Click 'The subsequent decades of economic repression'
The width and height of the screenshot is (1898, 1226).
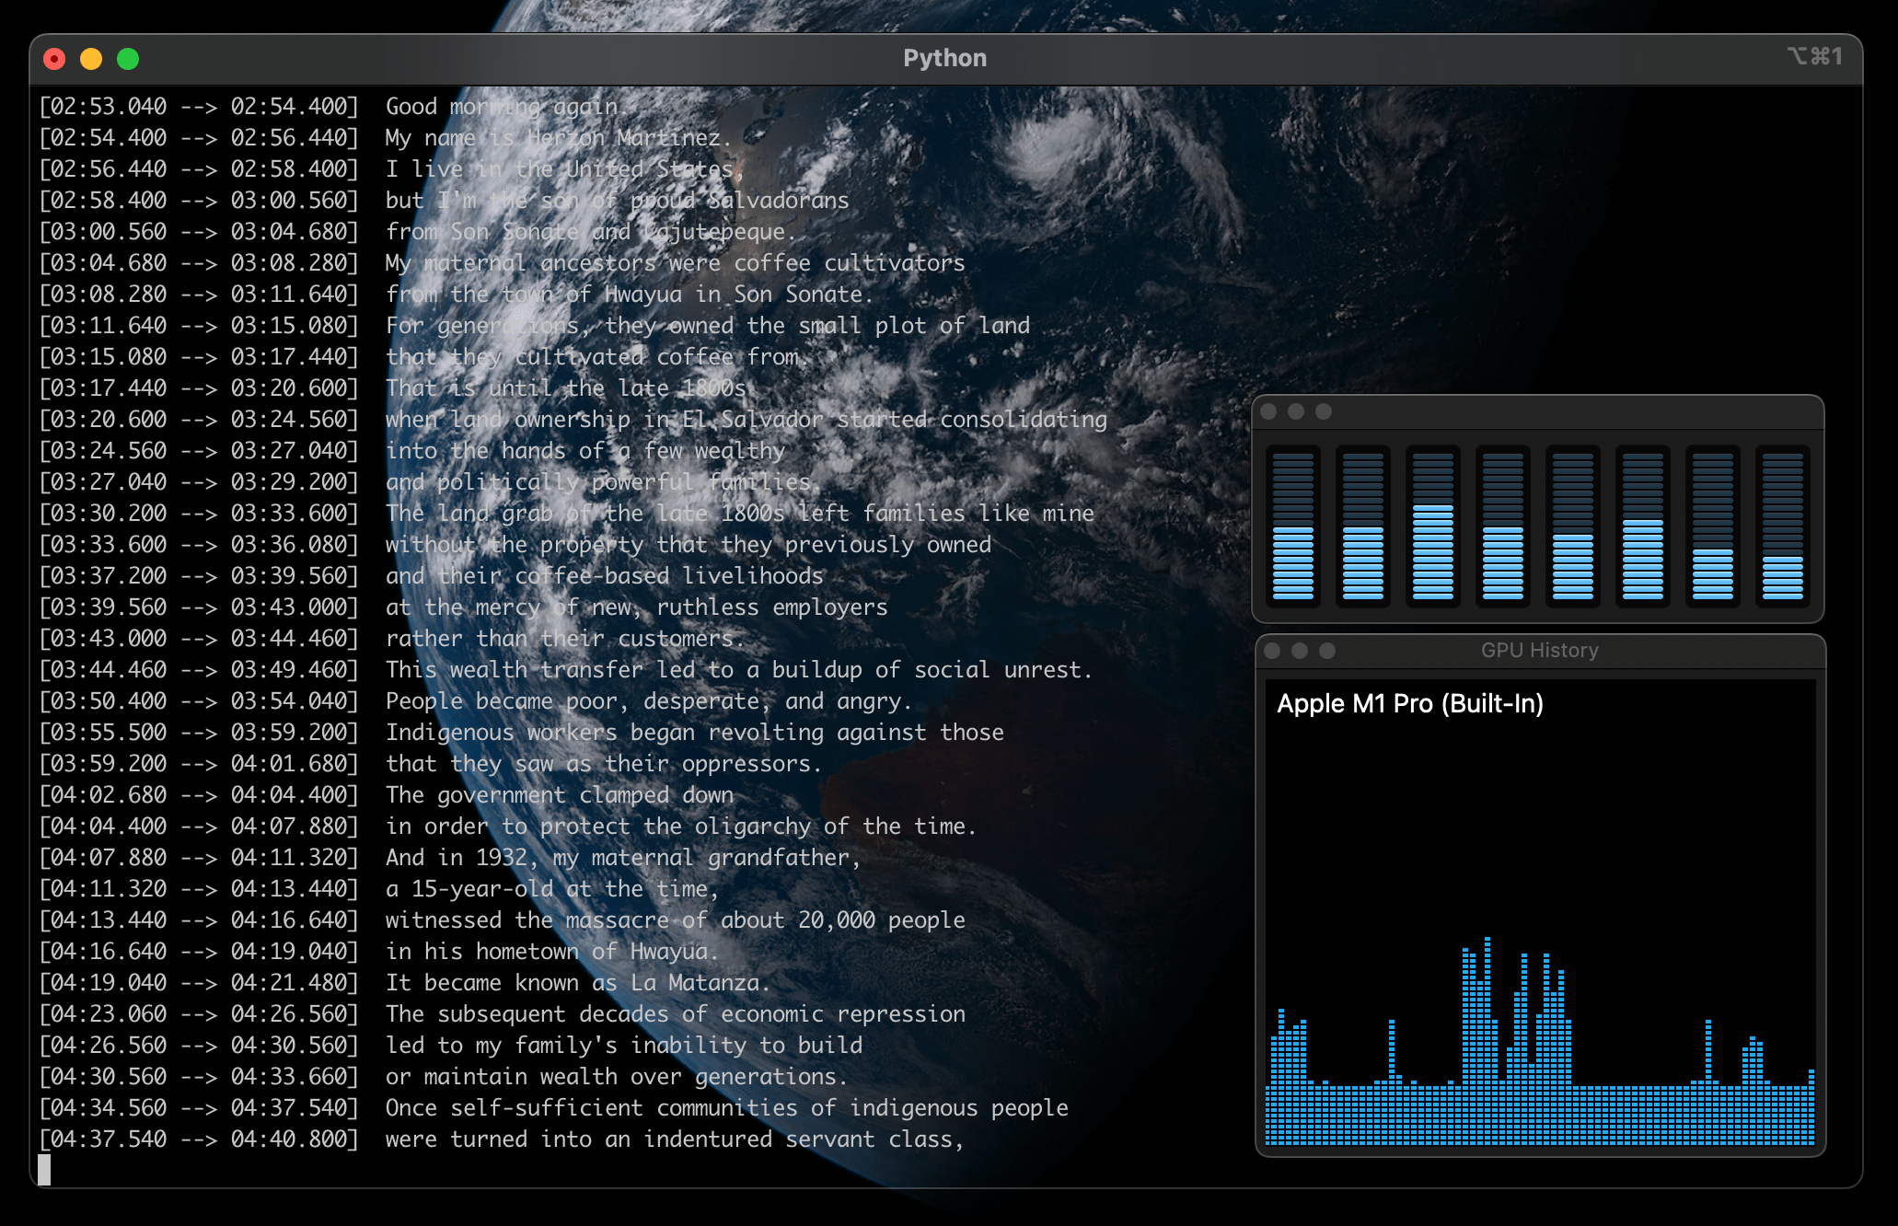click(676, 1014)
